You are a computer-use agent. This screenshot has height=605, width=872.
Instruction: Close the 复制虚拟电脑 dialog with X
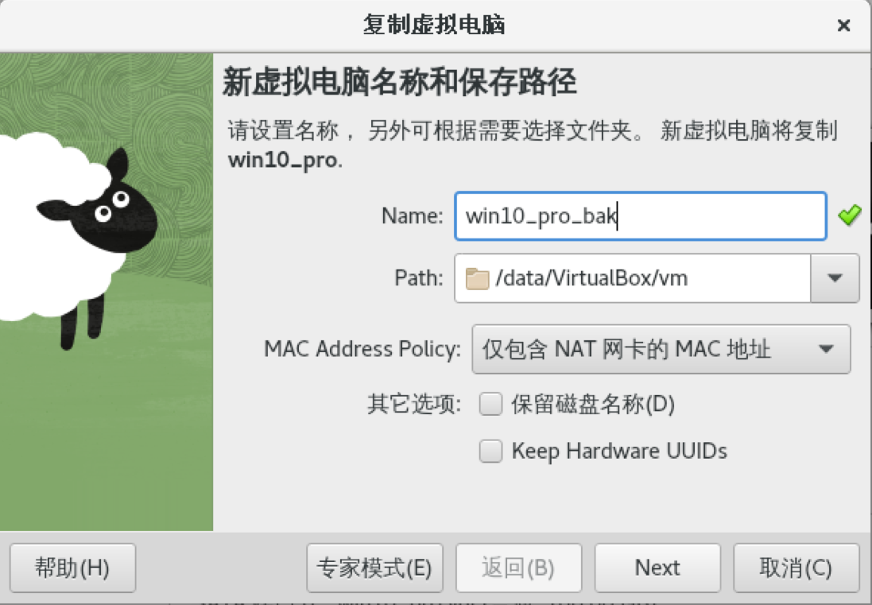[843, 25]
